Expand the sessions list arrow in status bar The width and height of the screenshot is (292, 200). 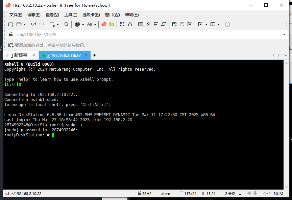click(240, 194)
